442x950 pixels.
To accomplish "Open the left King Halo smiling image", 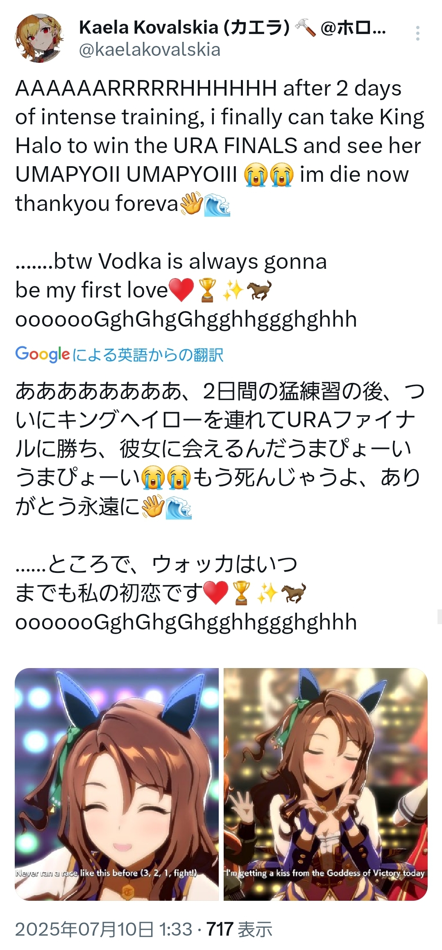I will point(117,784).
